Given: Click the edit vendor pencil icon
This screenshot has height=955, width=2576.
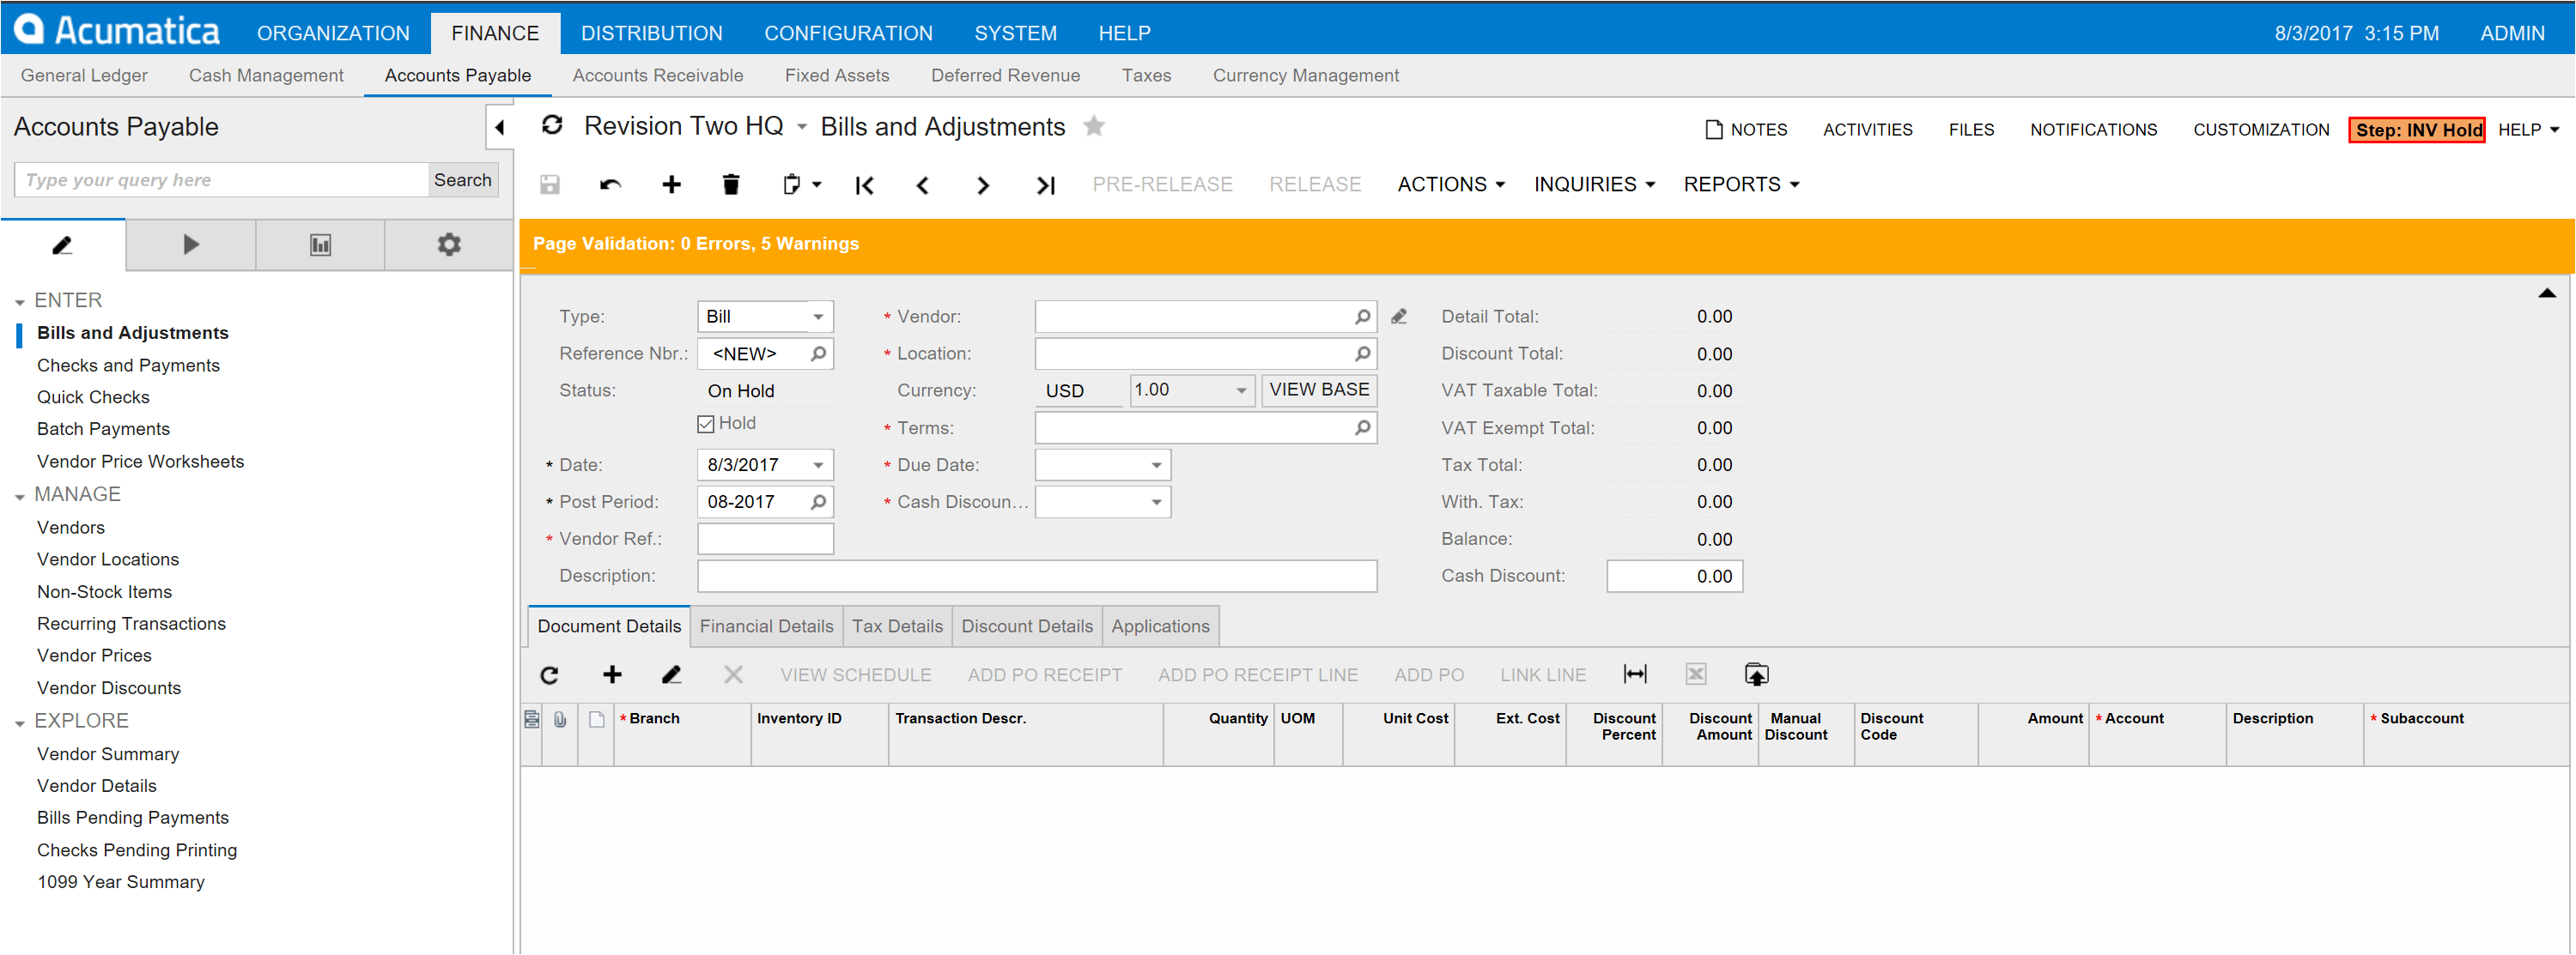Looking at the screenshot, I should tap(1399, 317).
